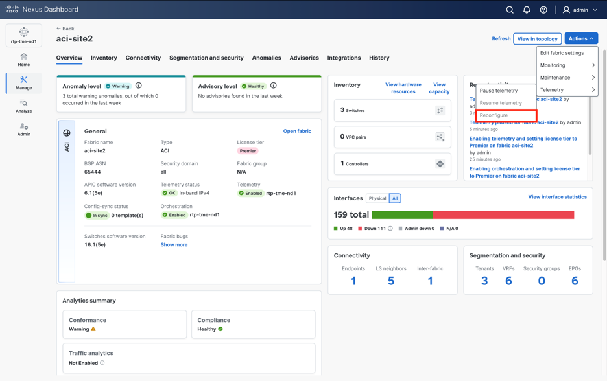Click the Endpoints count 1
Screen dimensions: 607x381
(353, 281)
